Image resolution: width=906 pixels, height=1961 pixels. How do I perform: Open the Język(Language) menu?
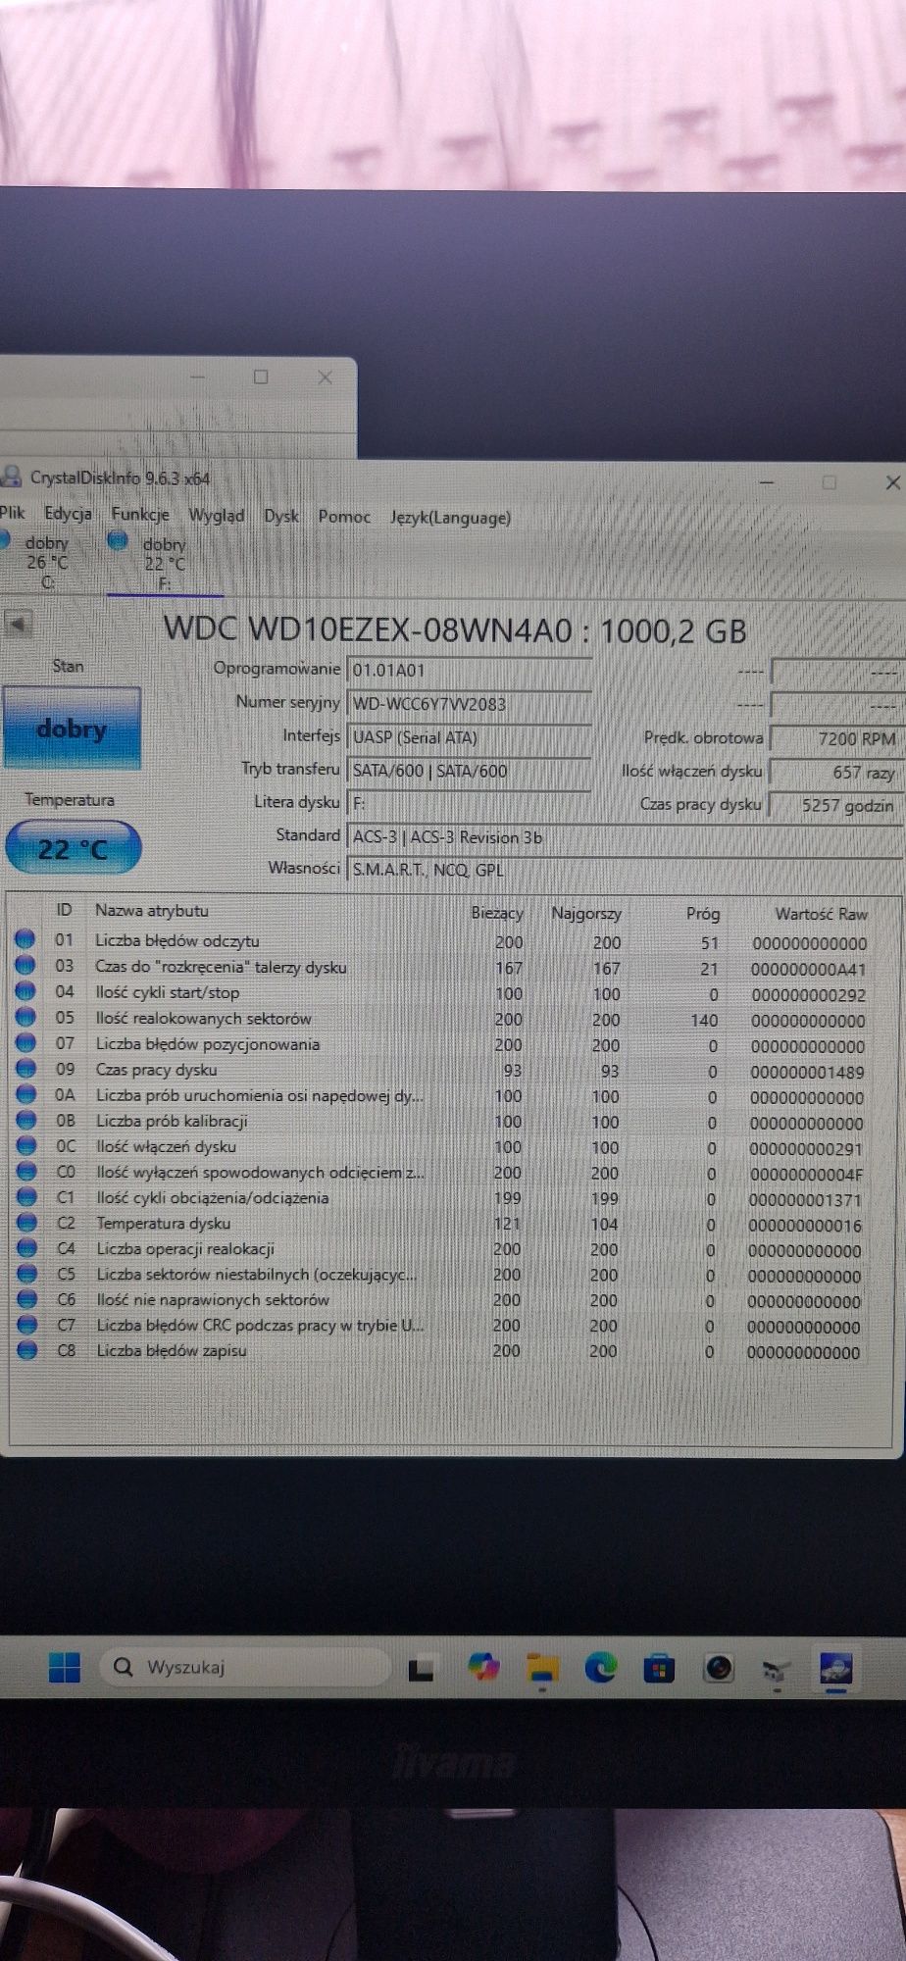pos(450,518)
